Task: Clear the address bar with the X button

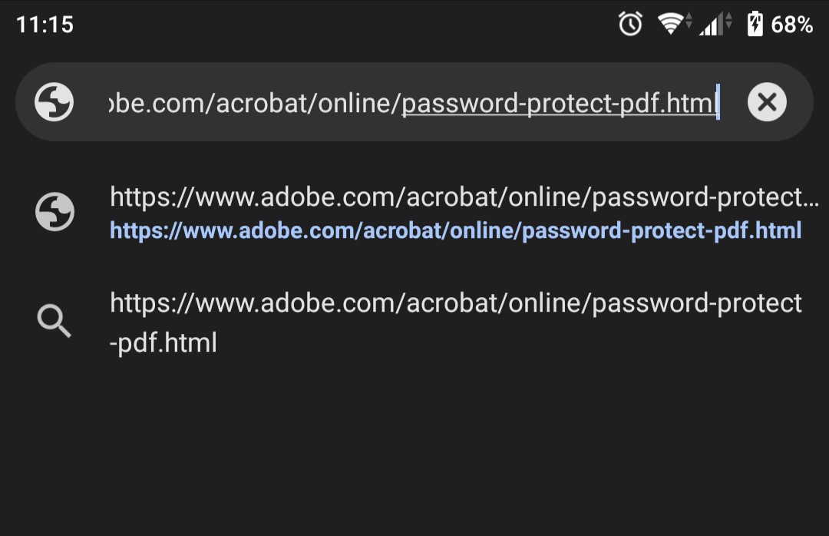Action: point(767,102)
